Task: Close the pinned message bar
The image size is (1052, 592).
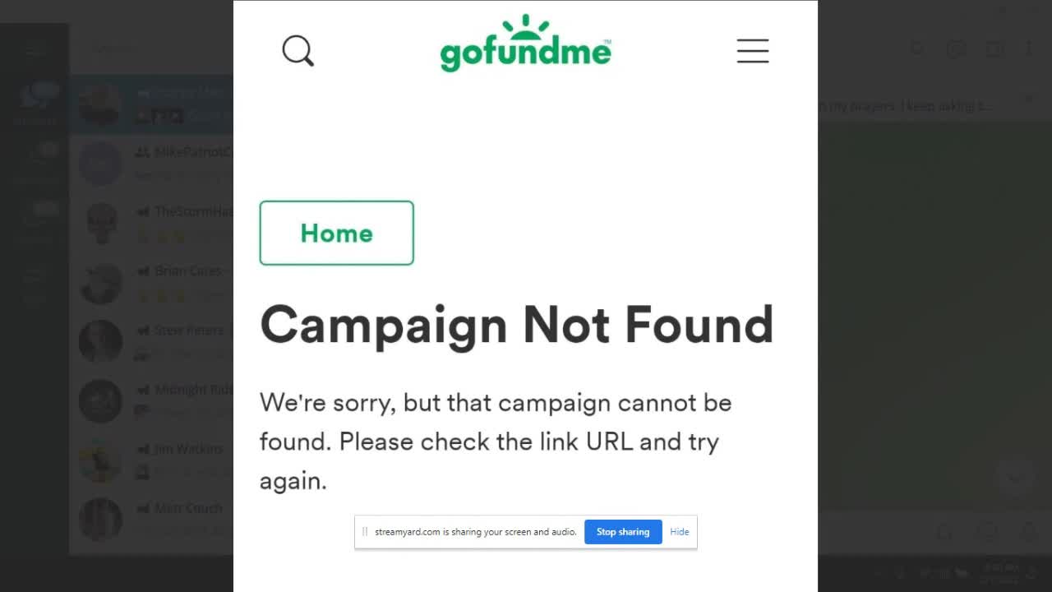Action: (x=1028, y=99)
